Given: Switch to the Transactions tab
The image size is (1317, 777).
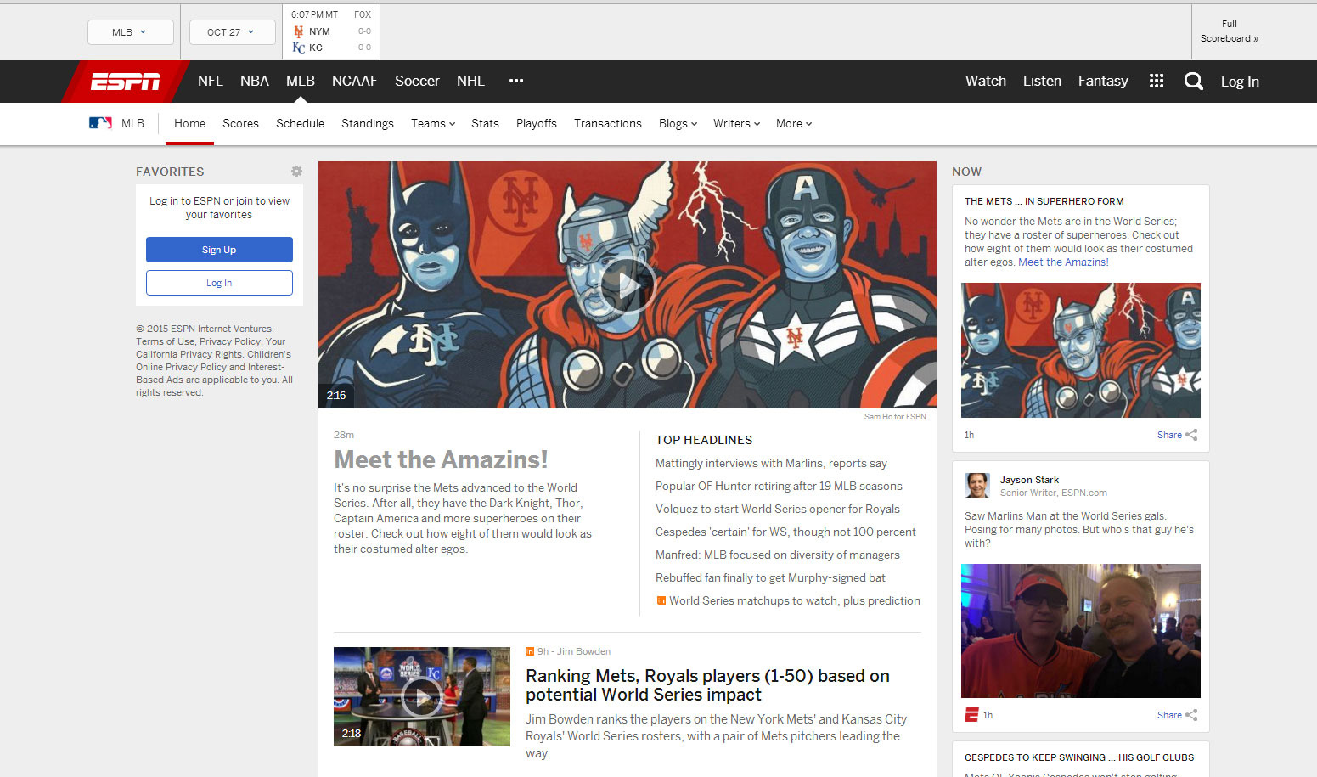Looking at the screenshot, I should tap(608, 123).
